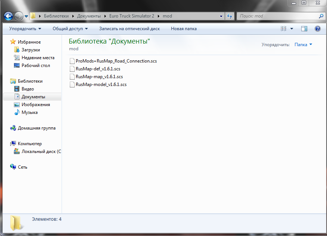Open Изображения library
The image size is (327, 236).
36,105
